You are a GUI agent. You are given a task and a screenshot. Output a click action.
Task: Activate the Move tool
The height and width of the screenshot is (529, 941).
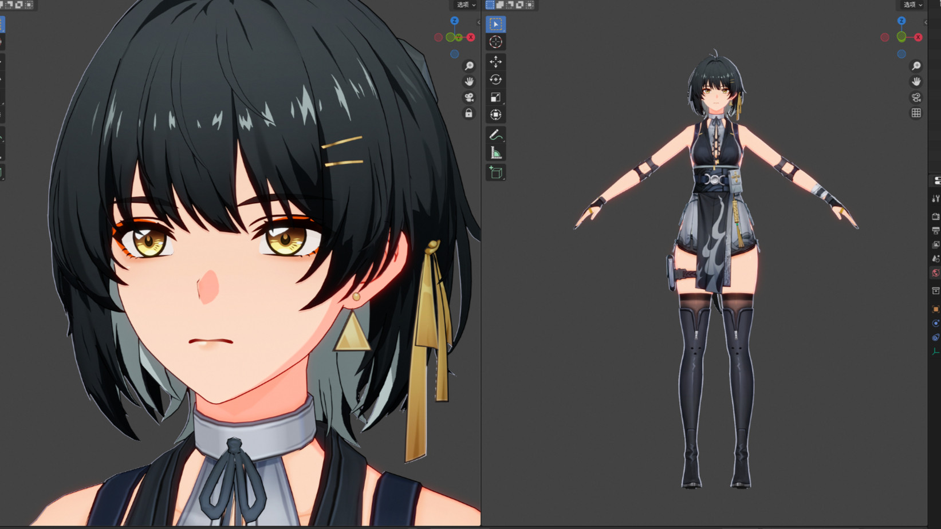[495, 61]
